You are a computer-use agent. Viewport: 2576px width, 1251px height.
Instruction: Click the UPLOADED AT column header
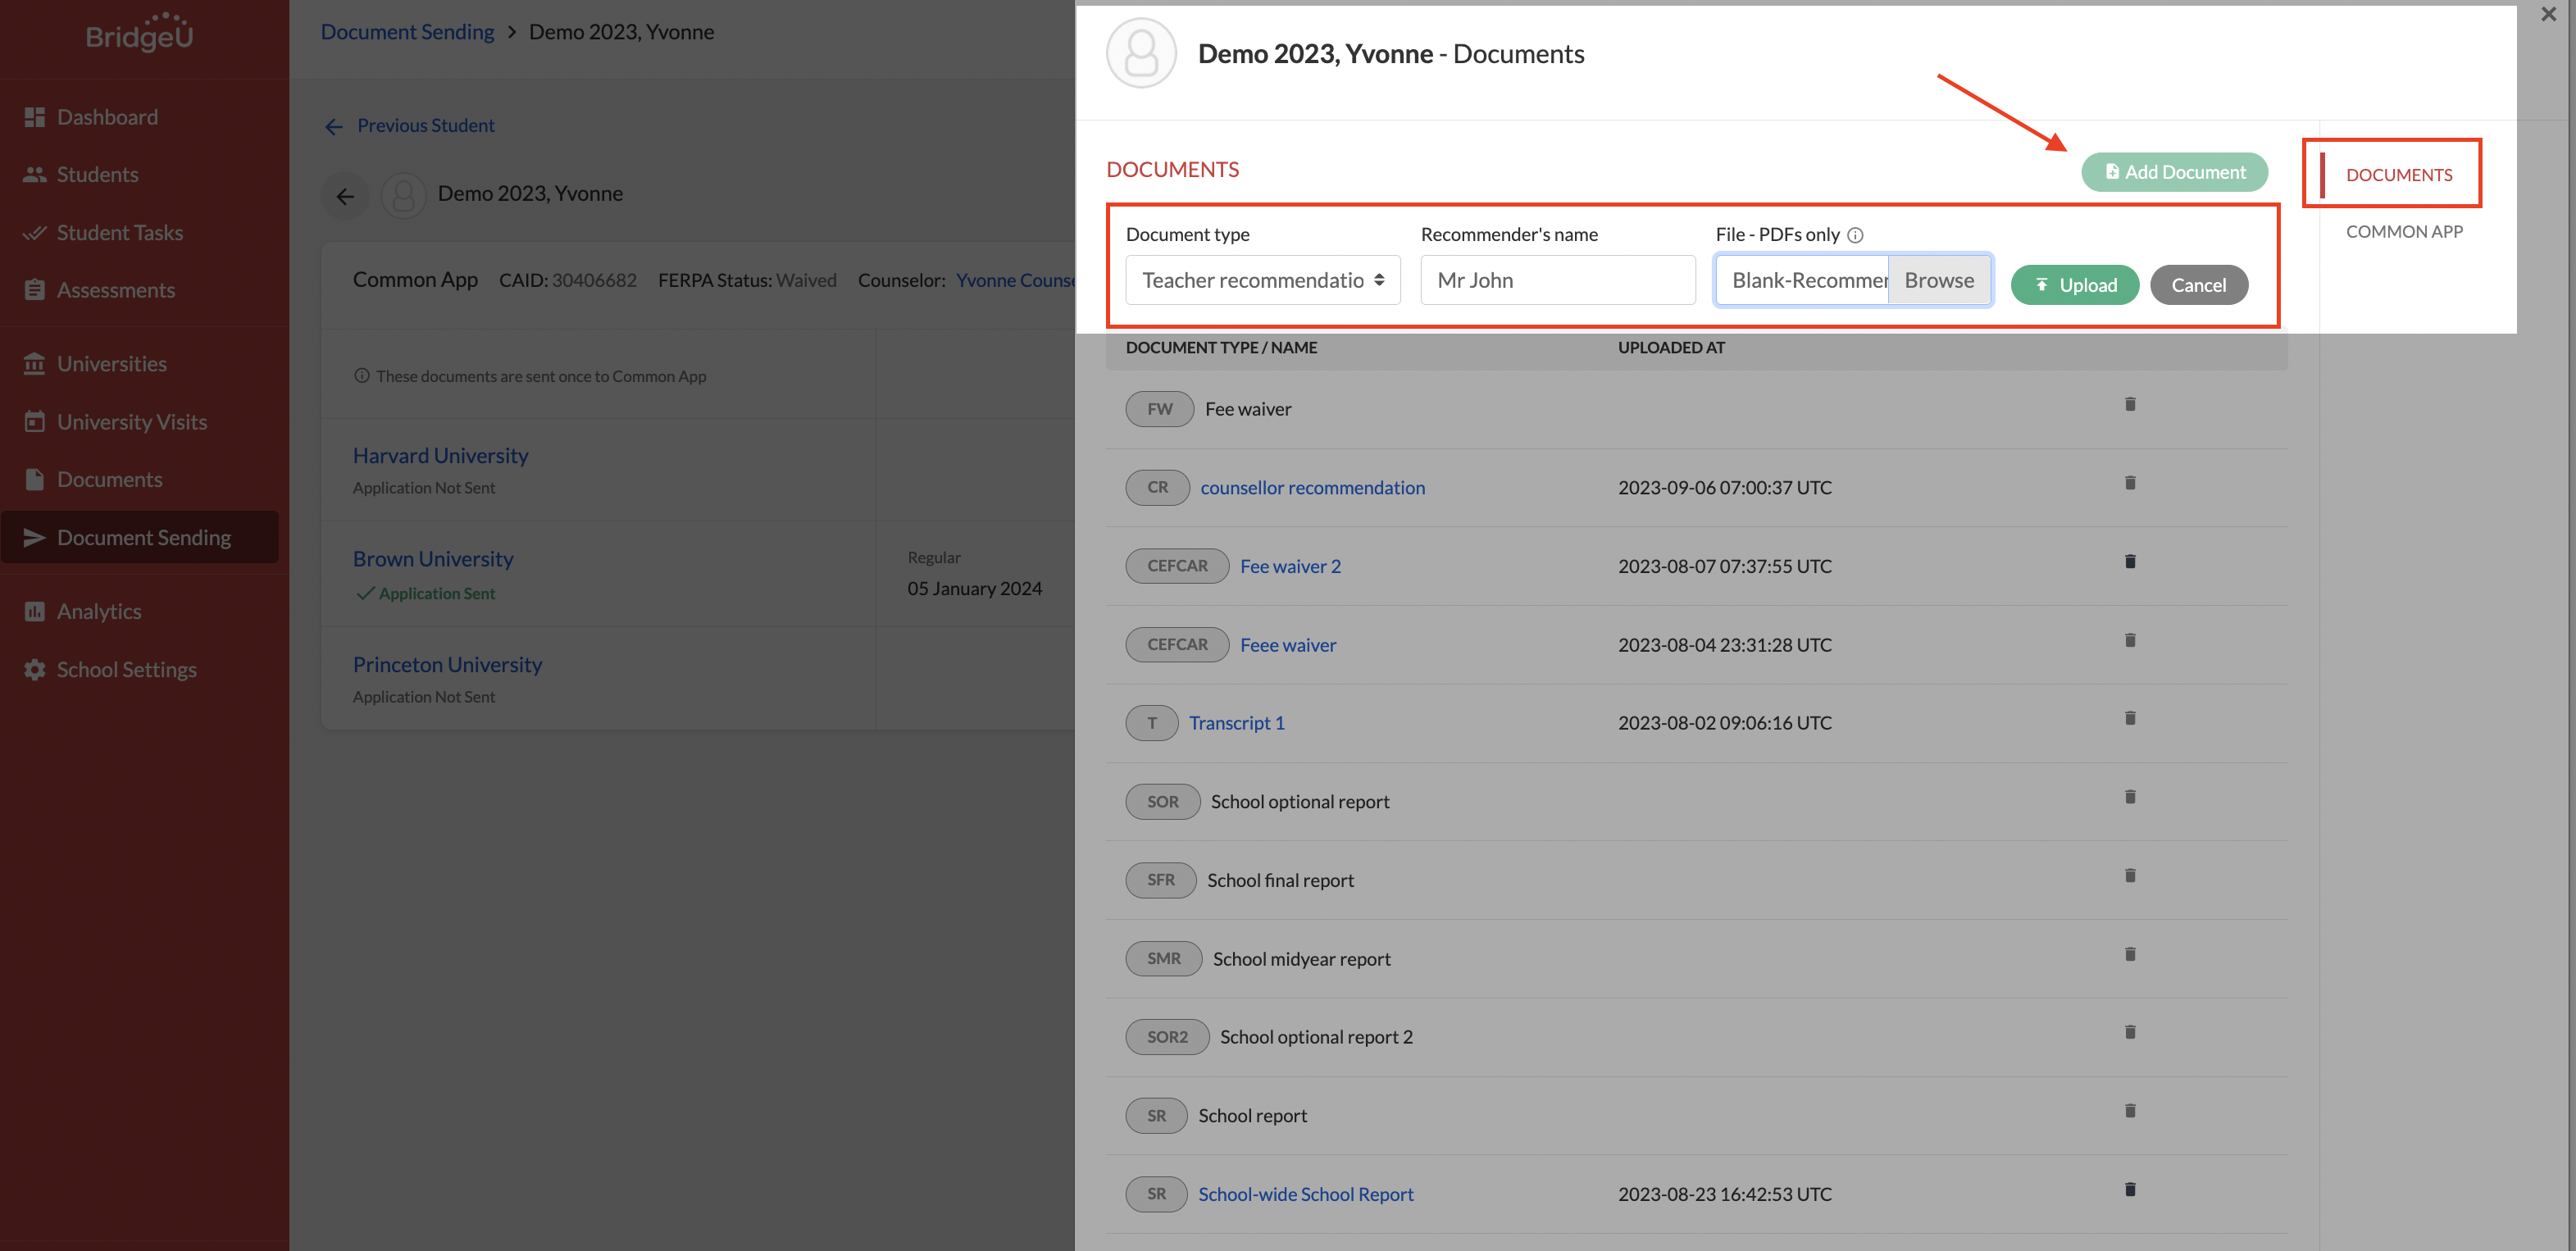coord(1671,347)
